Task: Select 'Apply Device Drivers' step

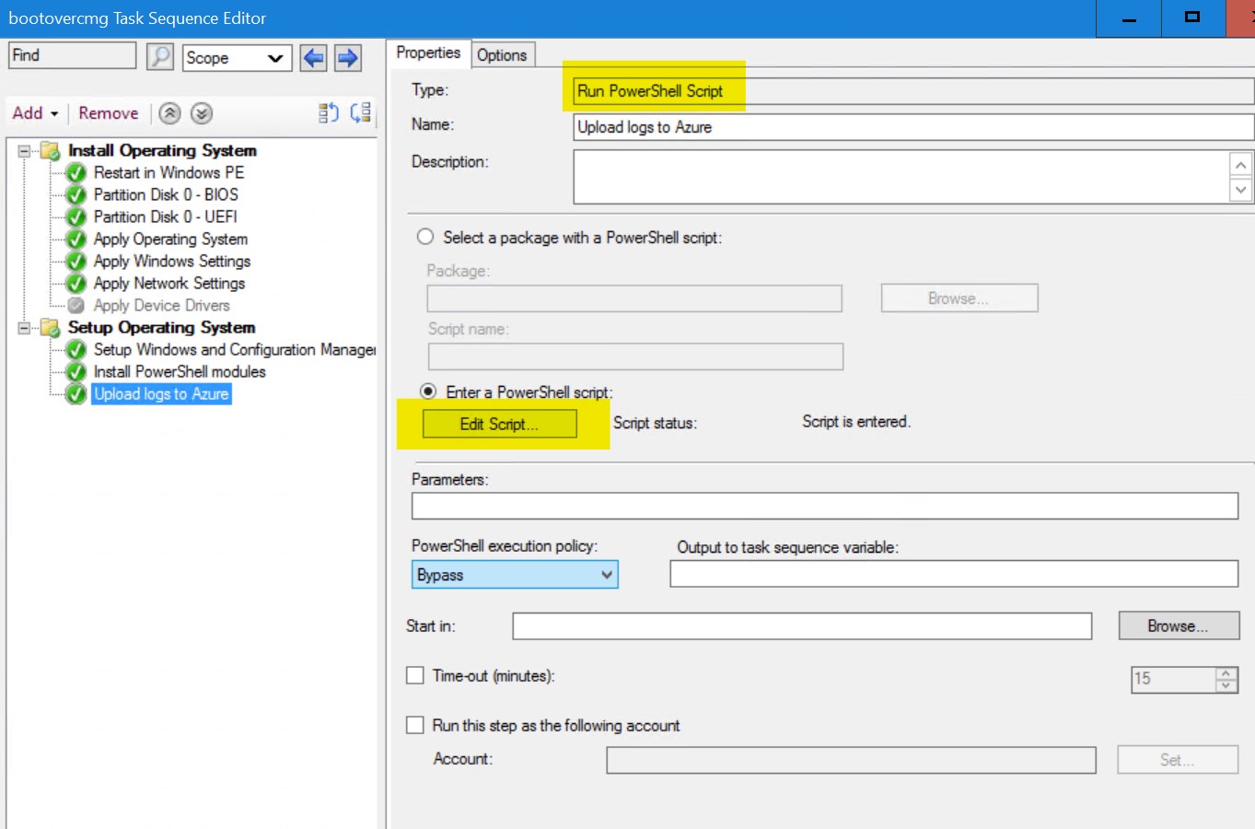Action: coord(161,305)
